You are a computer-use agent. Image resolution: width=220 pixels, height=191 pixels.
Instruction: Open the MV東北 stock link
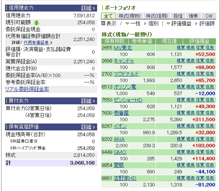coord(123,48)
